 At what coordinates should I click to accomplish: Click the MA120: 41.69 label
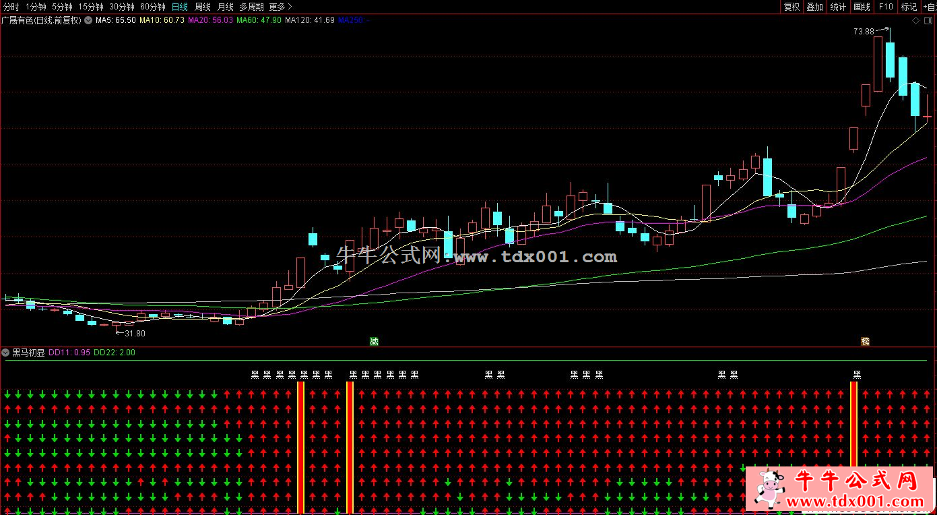pos(310,20)
